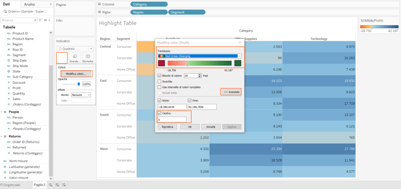This screenshot has width=401, height=189.
Task: Click the filter icon beside search field
Action: click(40, 20)
